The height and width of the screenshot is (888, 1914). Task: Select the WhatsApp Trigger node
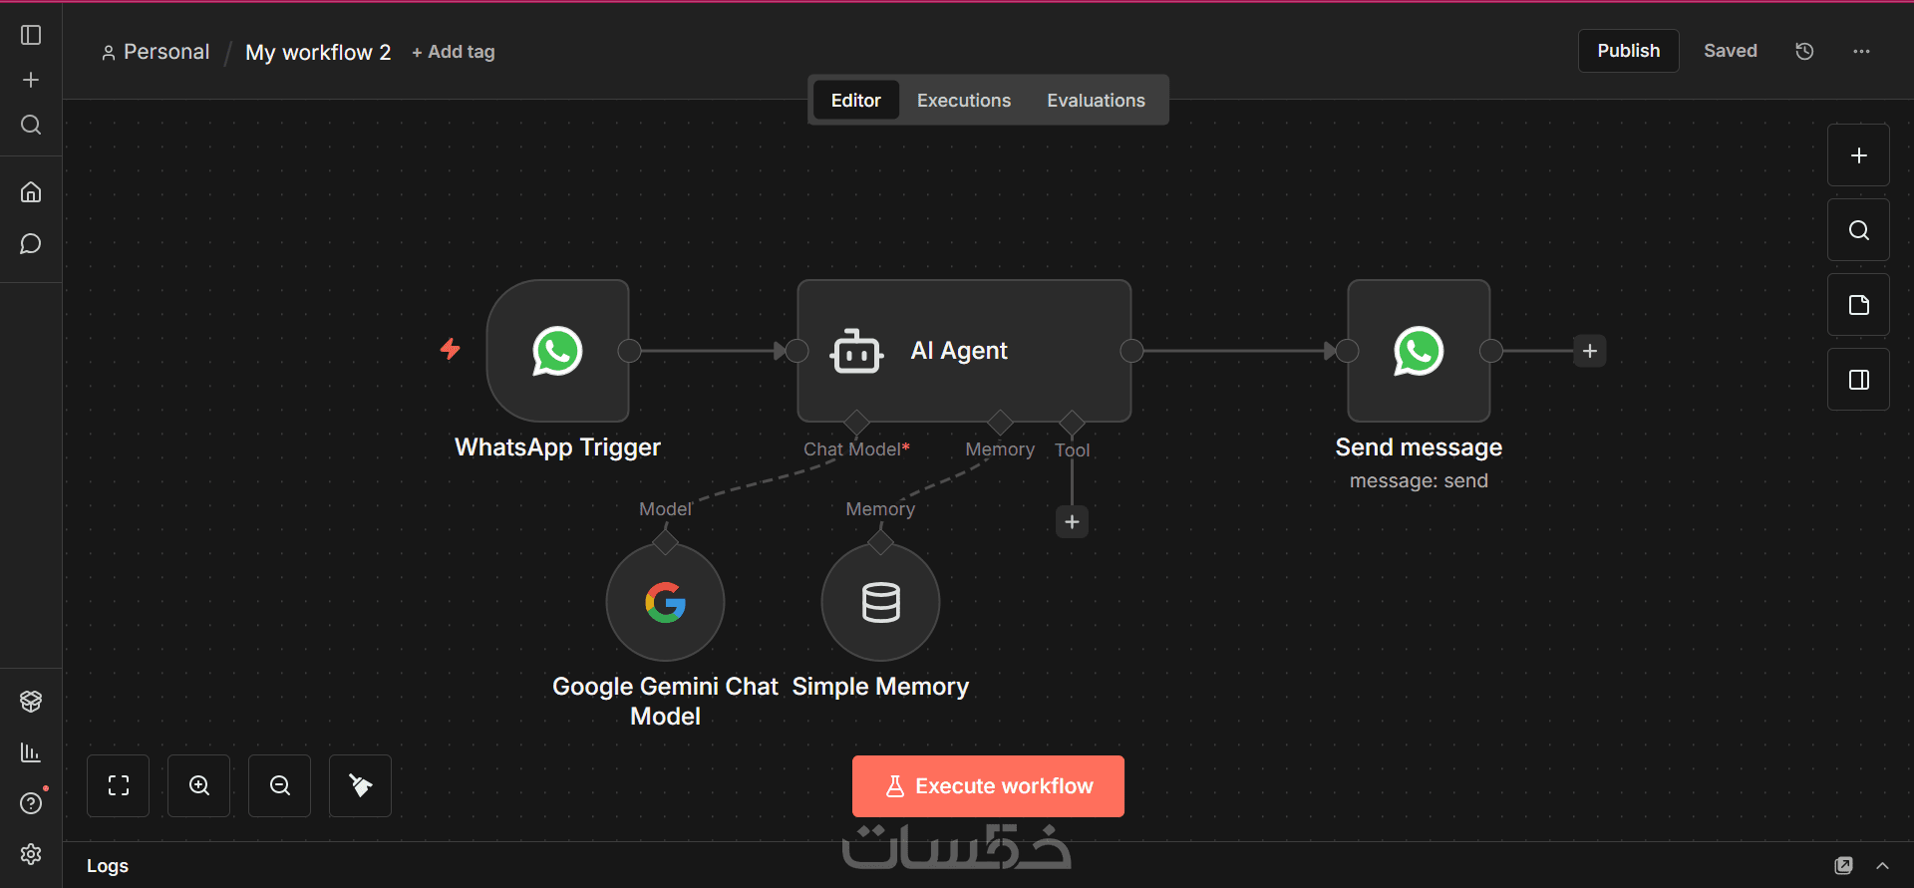[557, 351]
